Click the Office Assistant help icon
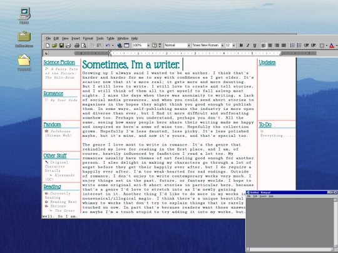This screenshot has width=338, height=253. pos(154,46)
